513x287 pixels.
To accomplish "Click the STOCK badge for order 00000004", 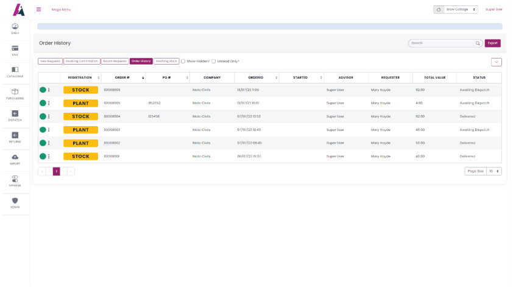I will coord(80,116).
